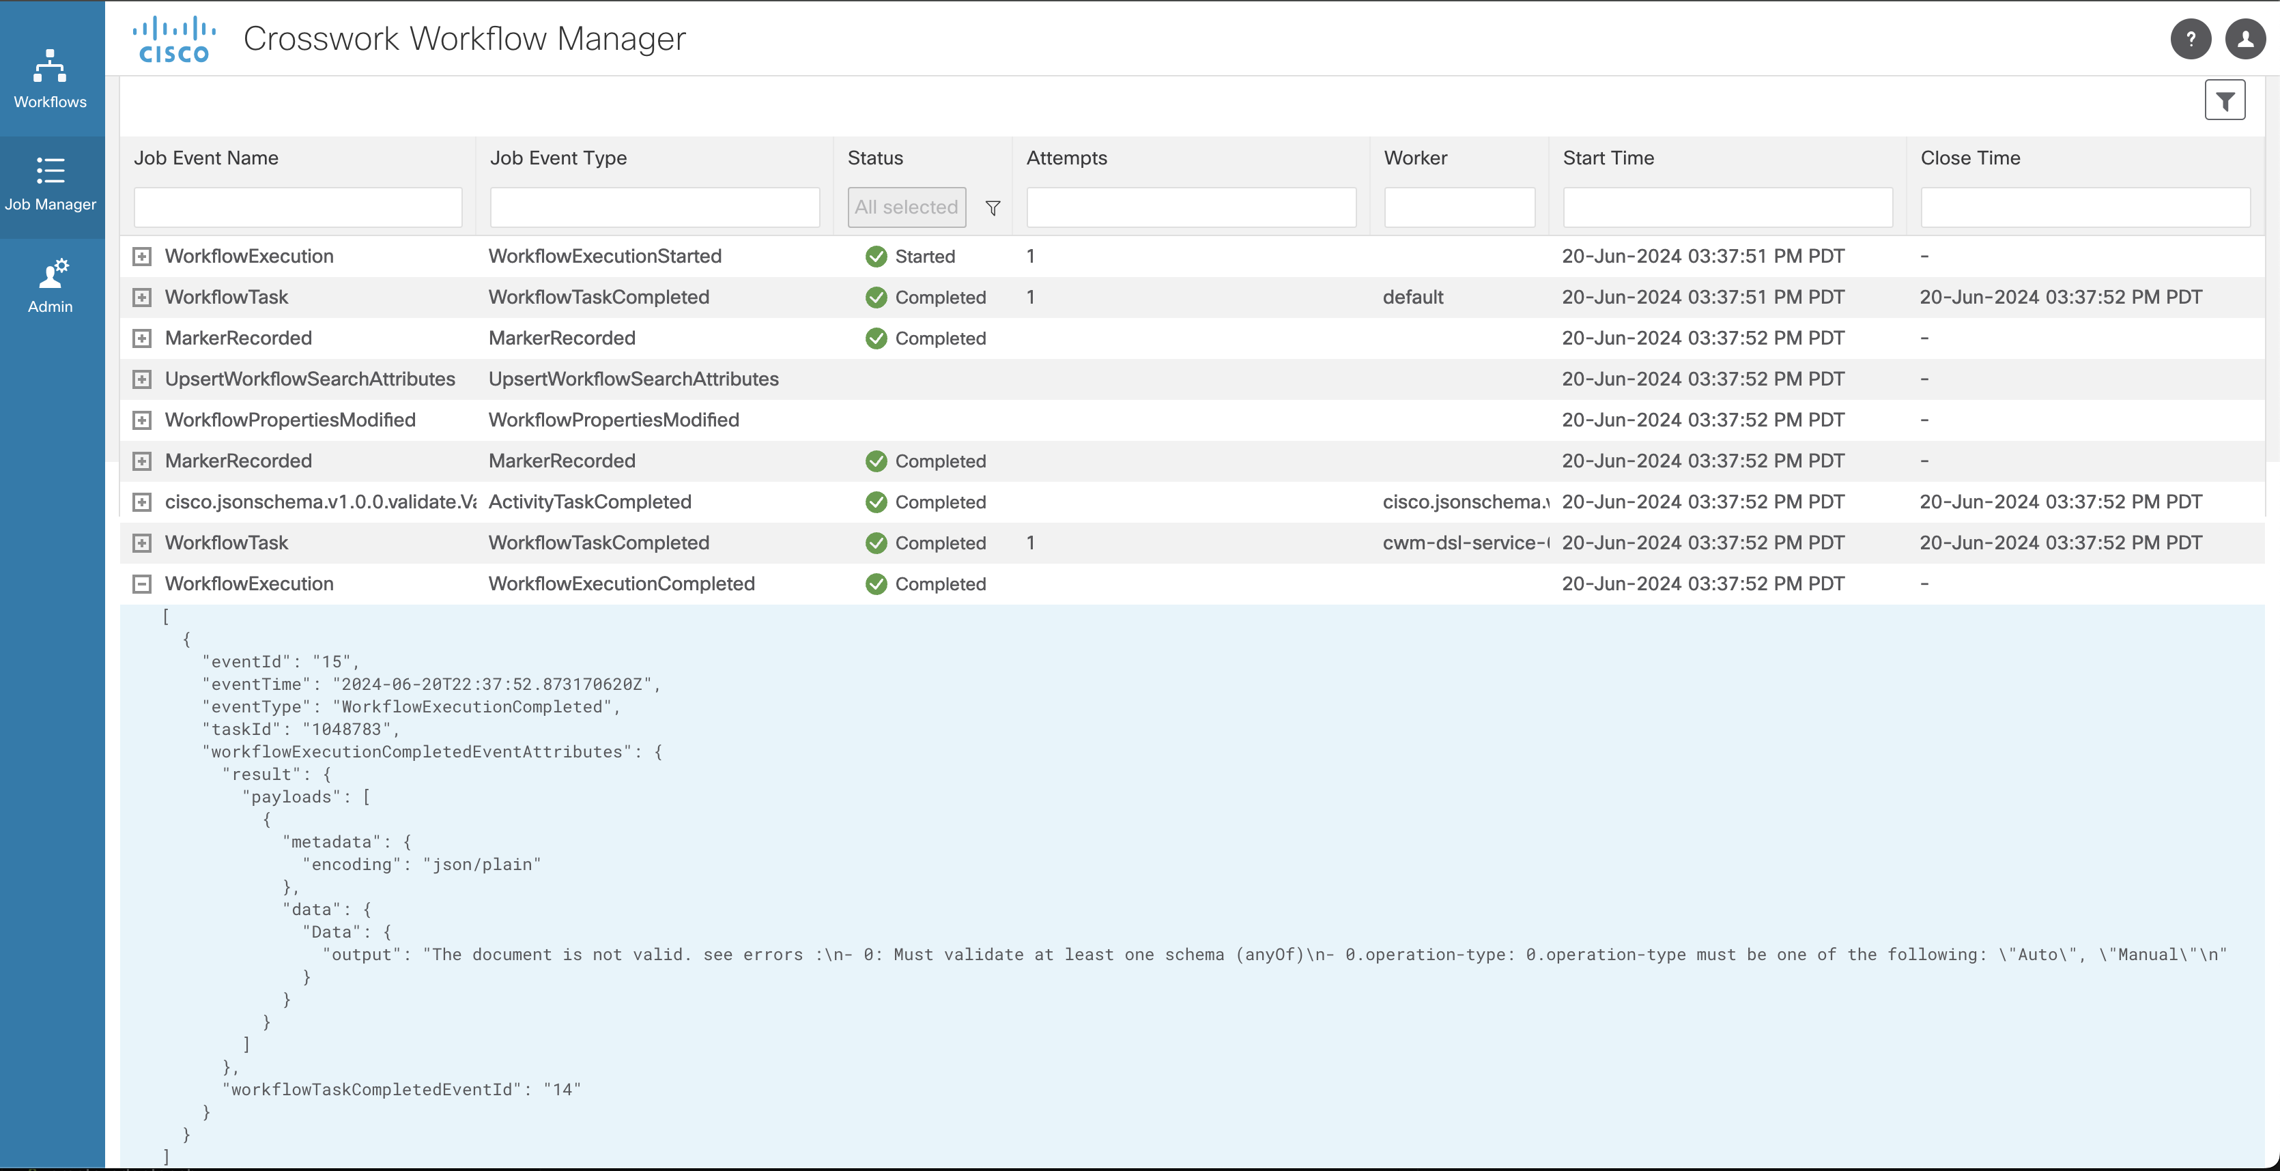The image size is (2280, 1171).
Task: Click the Status column filter funnel icon
Action: 993,208
